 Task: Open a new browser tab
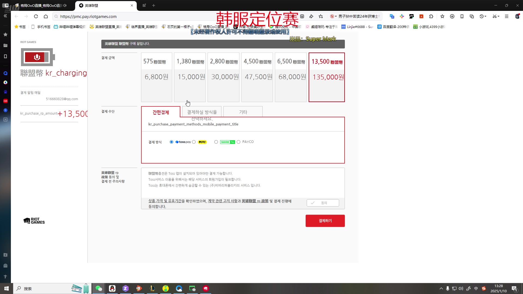[154, 5]
